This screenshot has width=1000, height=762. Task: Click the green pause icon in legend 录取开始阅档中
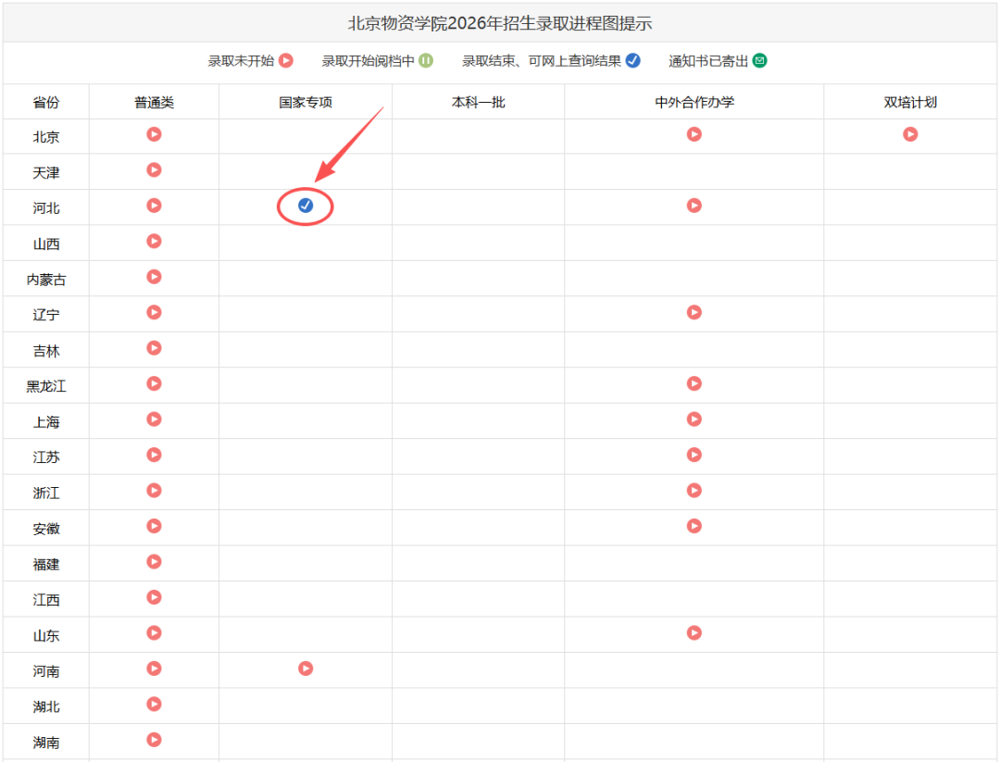pyautogui.click(x=425, y=60)
